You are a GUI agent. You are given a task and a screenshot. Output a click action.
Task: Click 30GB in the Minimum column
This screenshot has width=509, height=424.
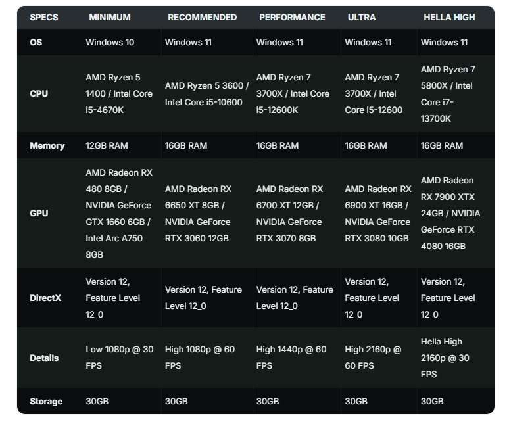coord(97,401)
